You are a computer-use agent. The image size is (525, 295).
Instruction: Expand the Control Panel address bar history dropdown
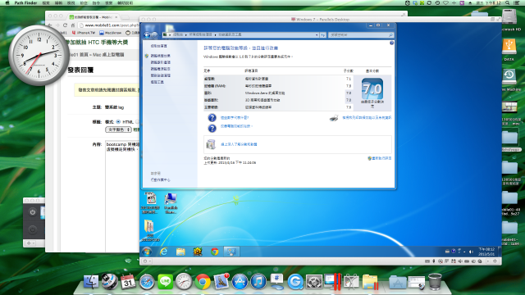[x=317, y=34]
